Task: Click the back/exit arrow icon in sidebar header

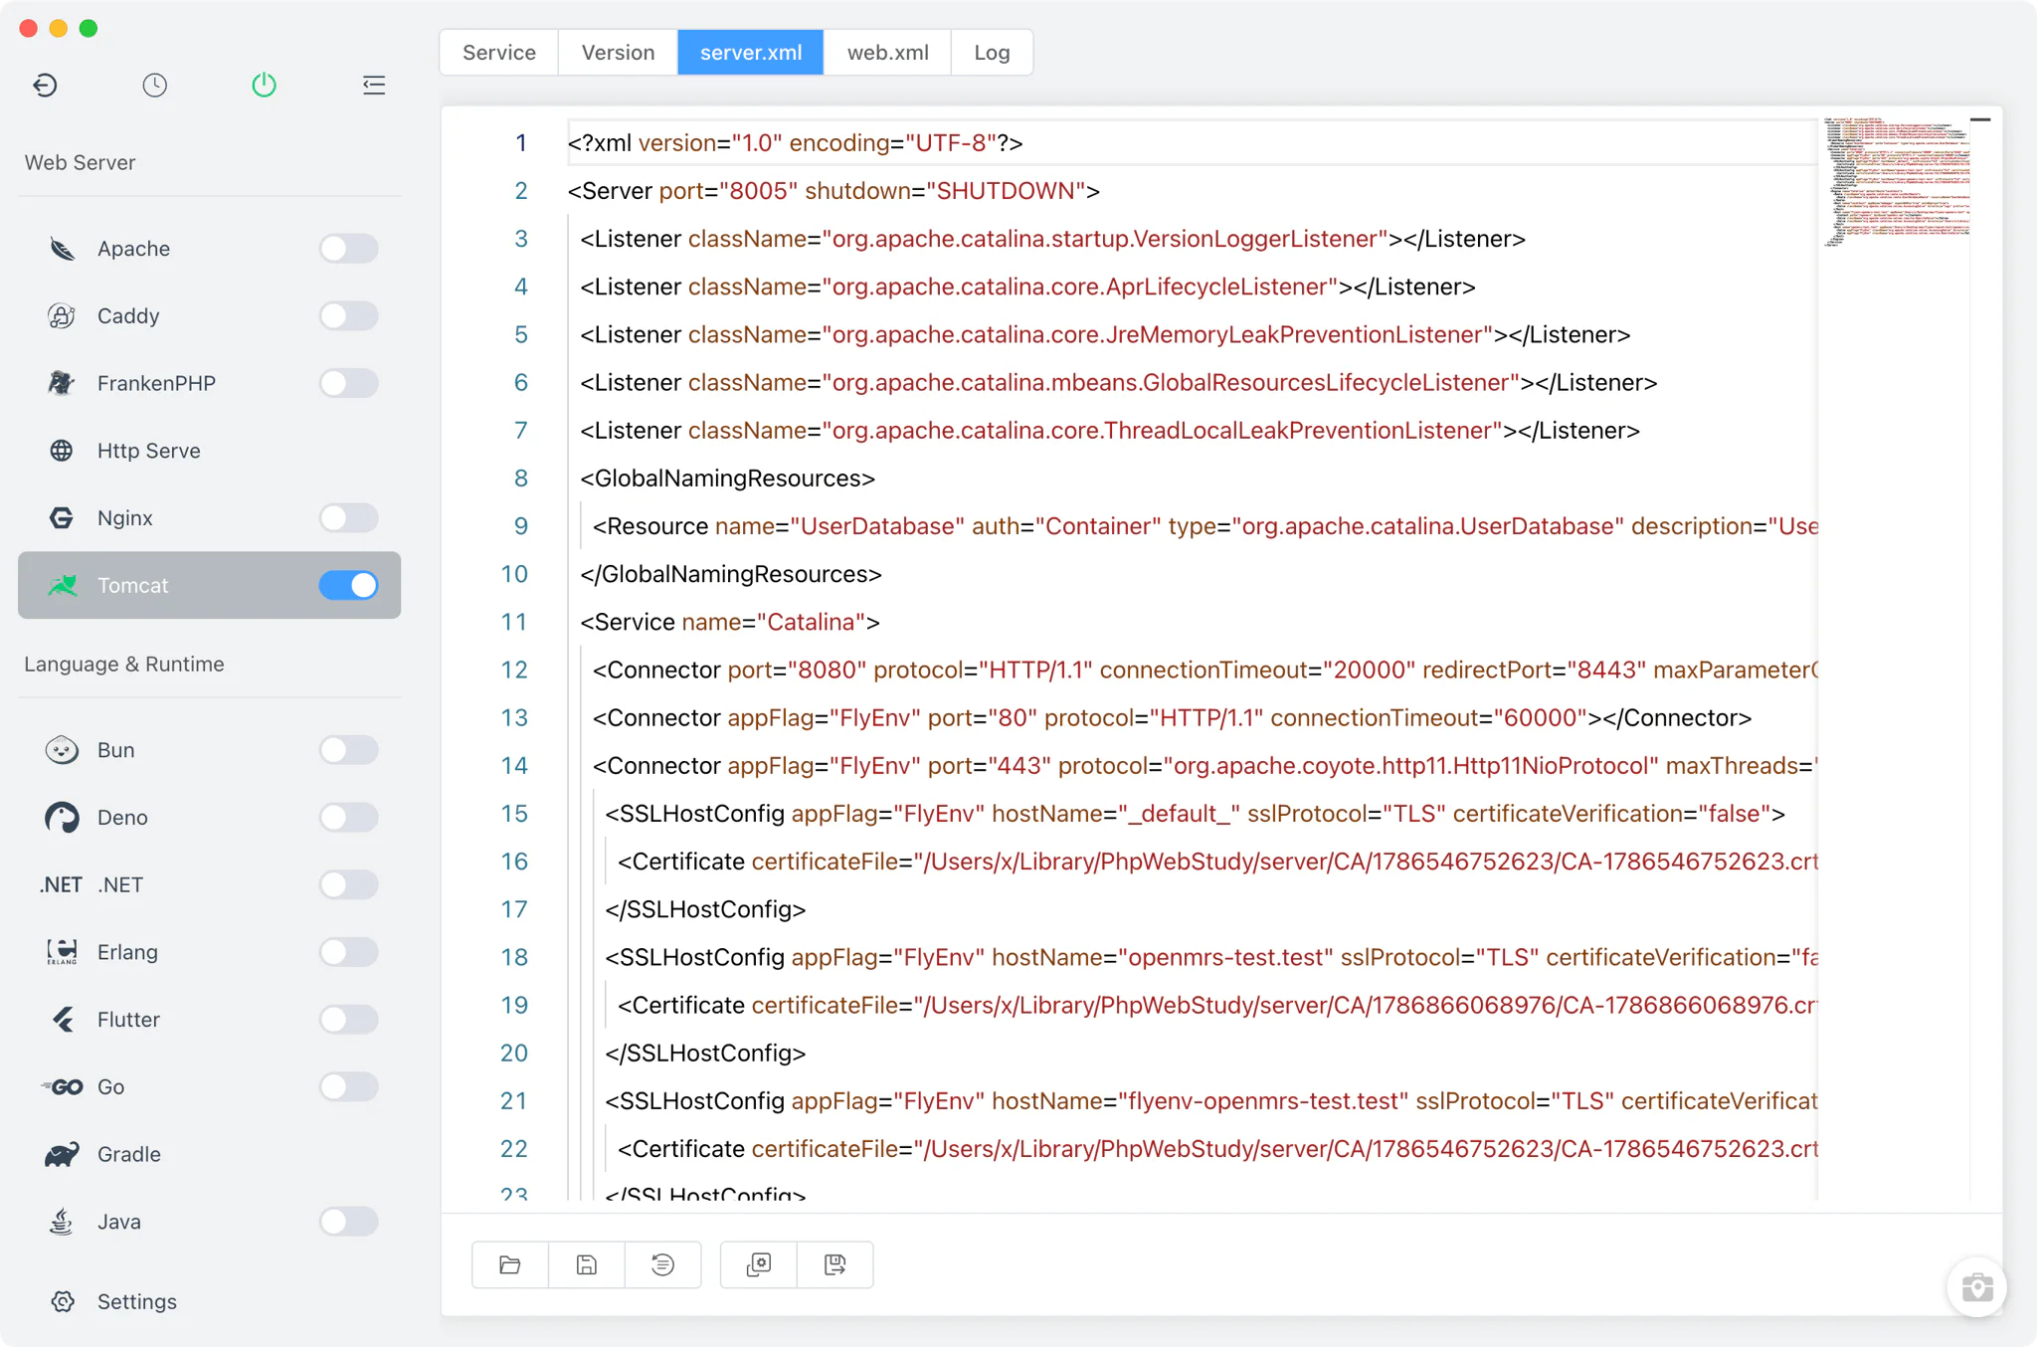Action: [x=45, y=86]
